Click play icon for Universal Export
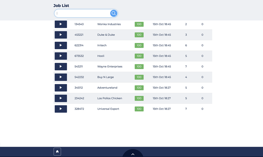 (61, 109)
